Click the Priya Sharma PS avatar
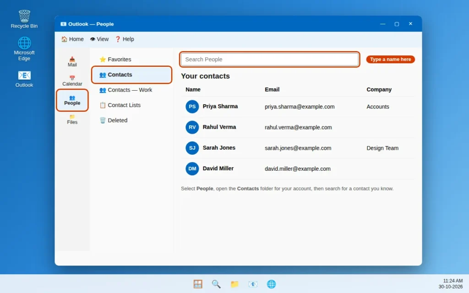Screen dimensions: 469x293 pos(192,106)
